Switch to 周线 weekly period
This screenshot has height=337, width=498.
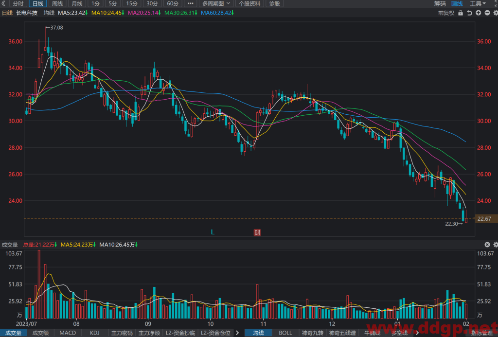click(x=57, y=3)
